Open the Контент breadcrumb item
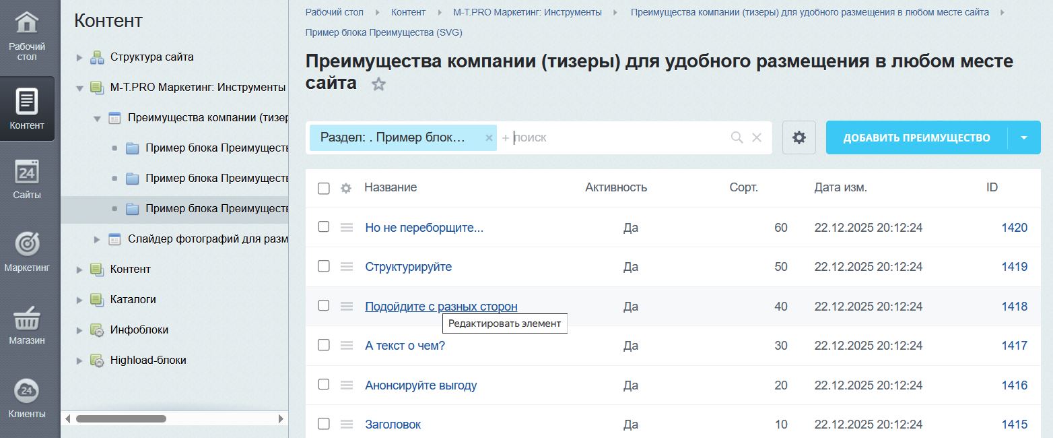 coord(408,11)
